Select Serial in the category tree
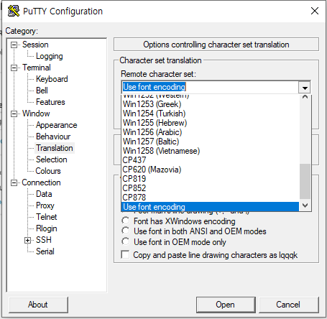This screenshot has width=327, height=319. click(45, 251)
